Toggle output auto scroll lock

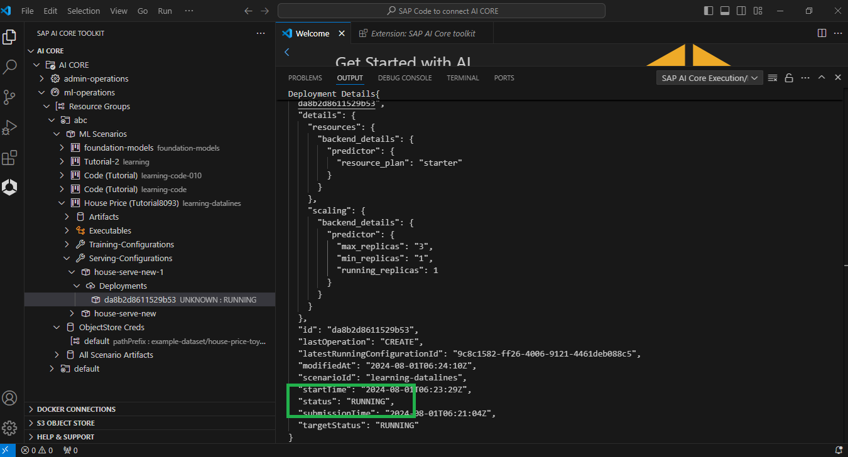point(789,78)
